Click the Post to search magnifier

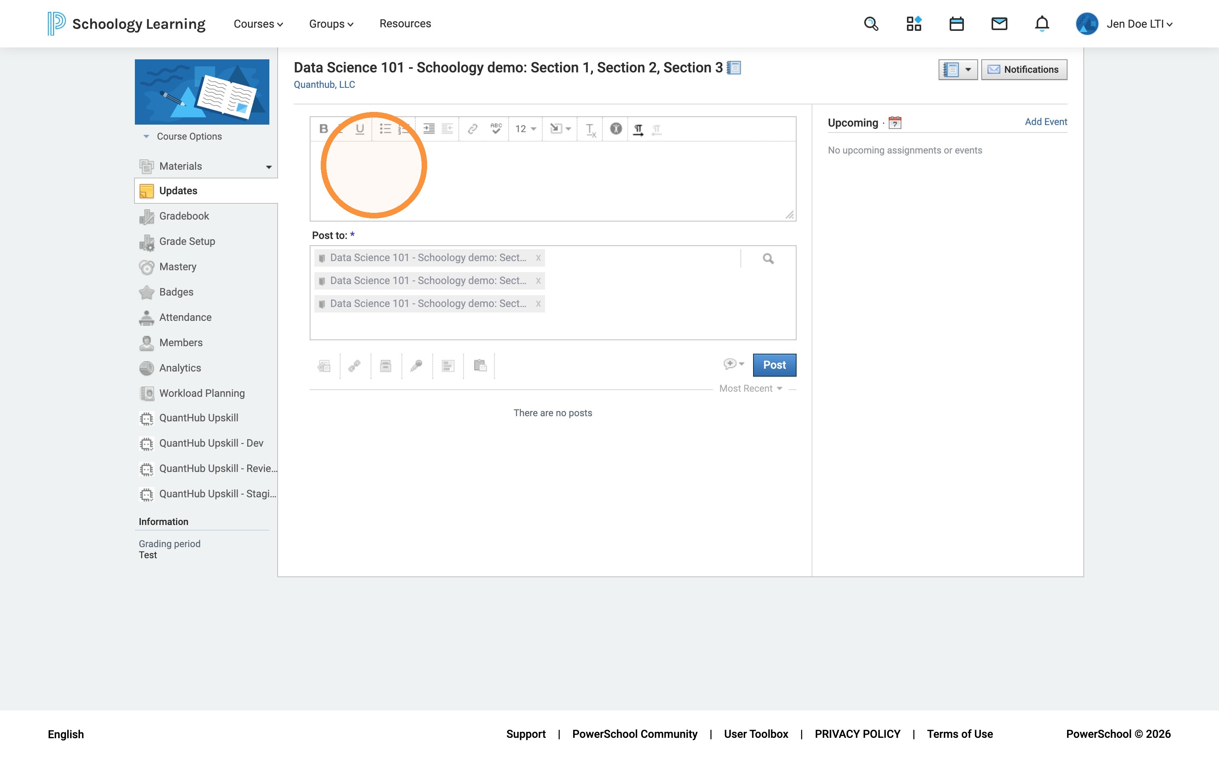pyautogui.click(x=768, y=259)
